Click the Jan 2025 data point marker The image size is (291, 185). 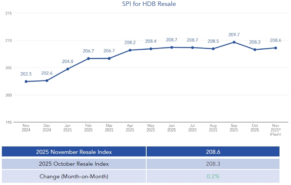68,69
